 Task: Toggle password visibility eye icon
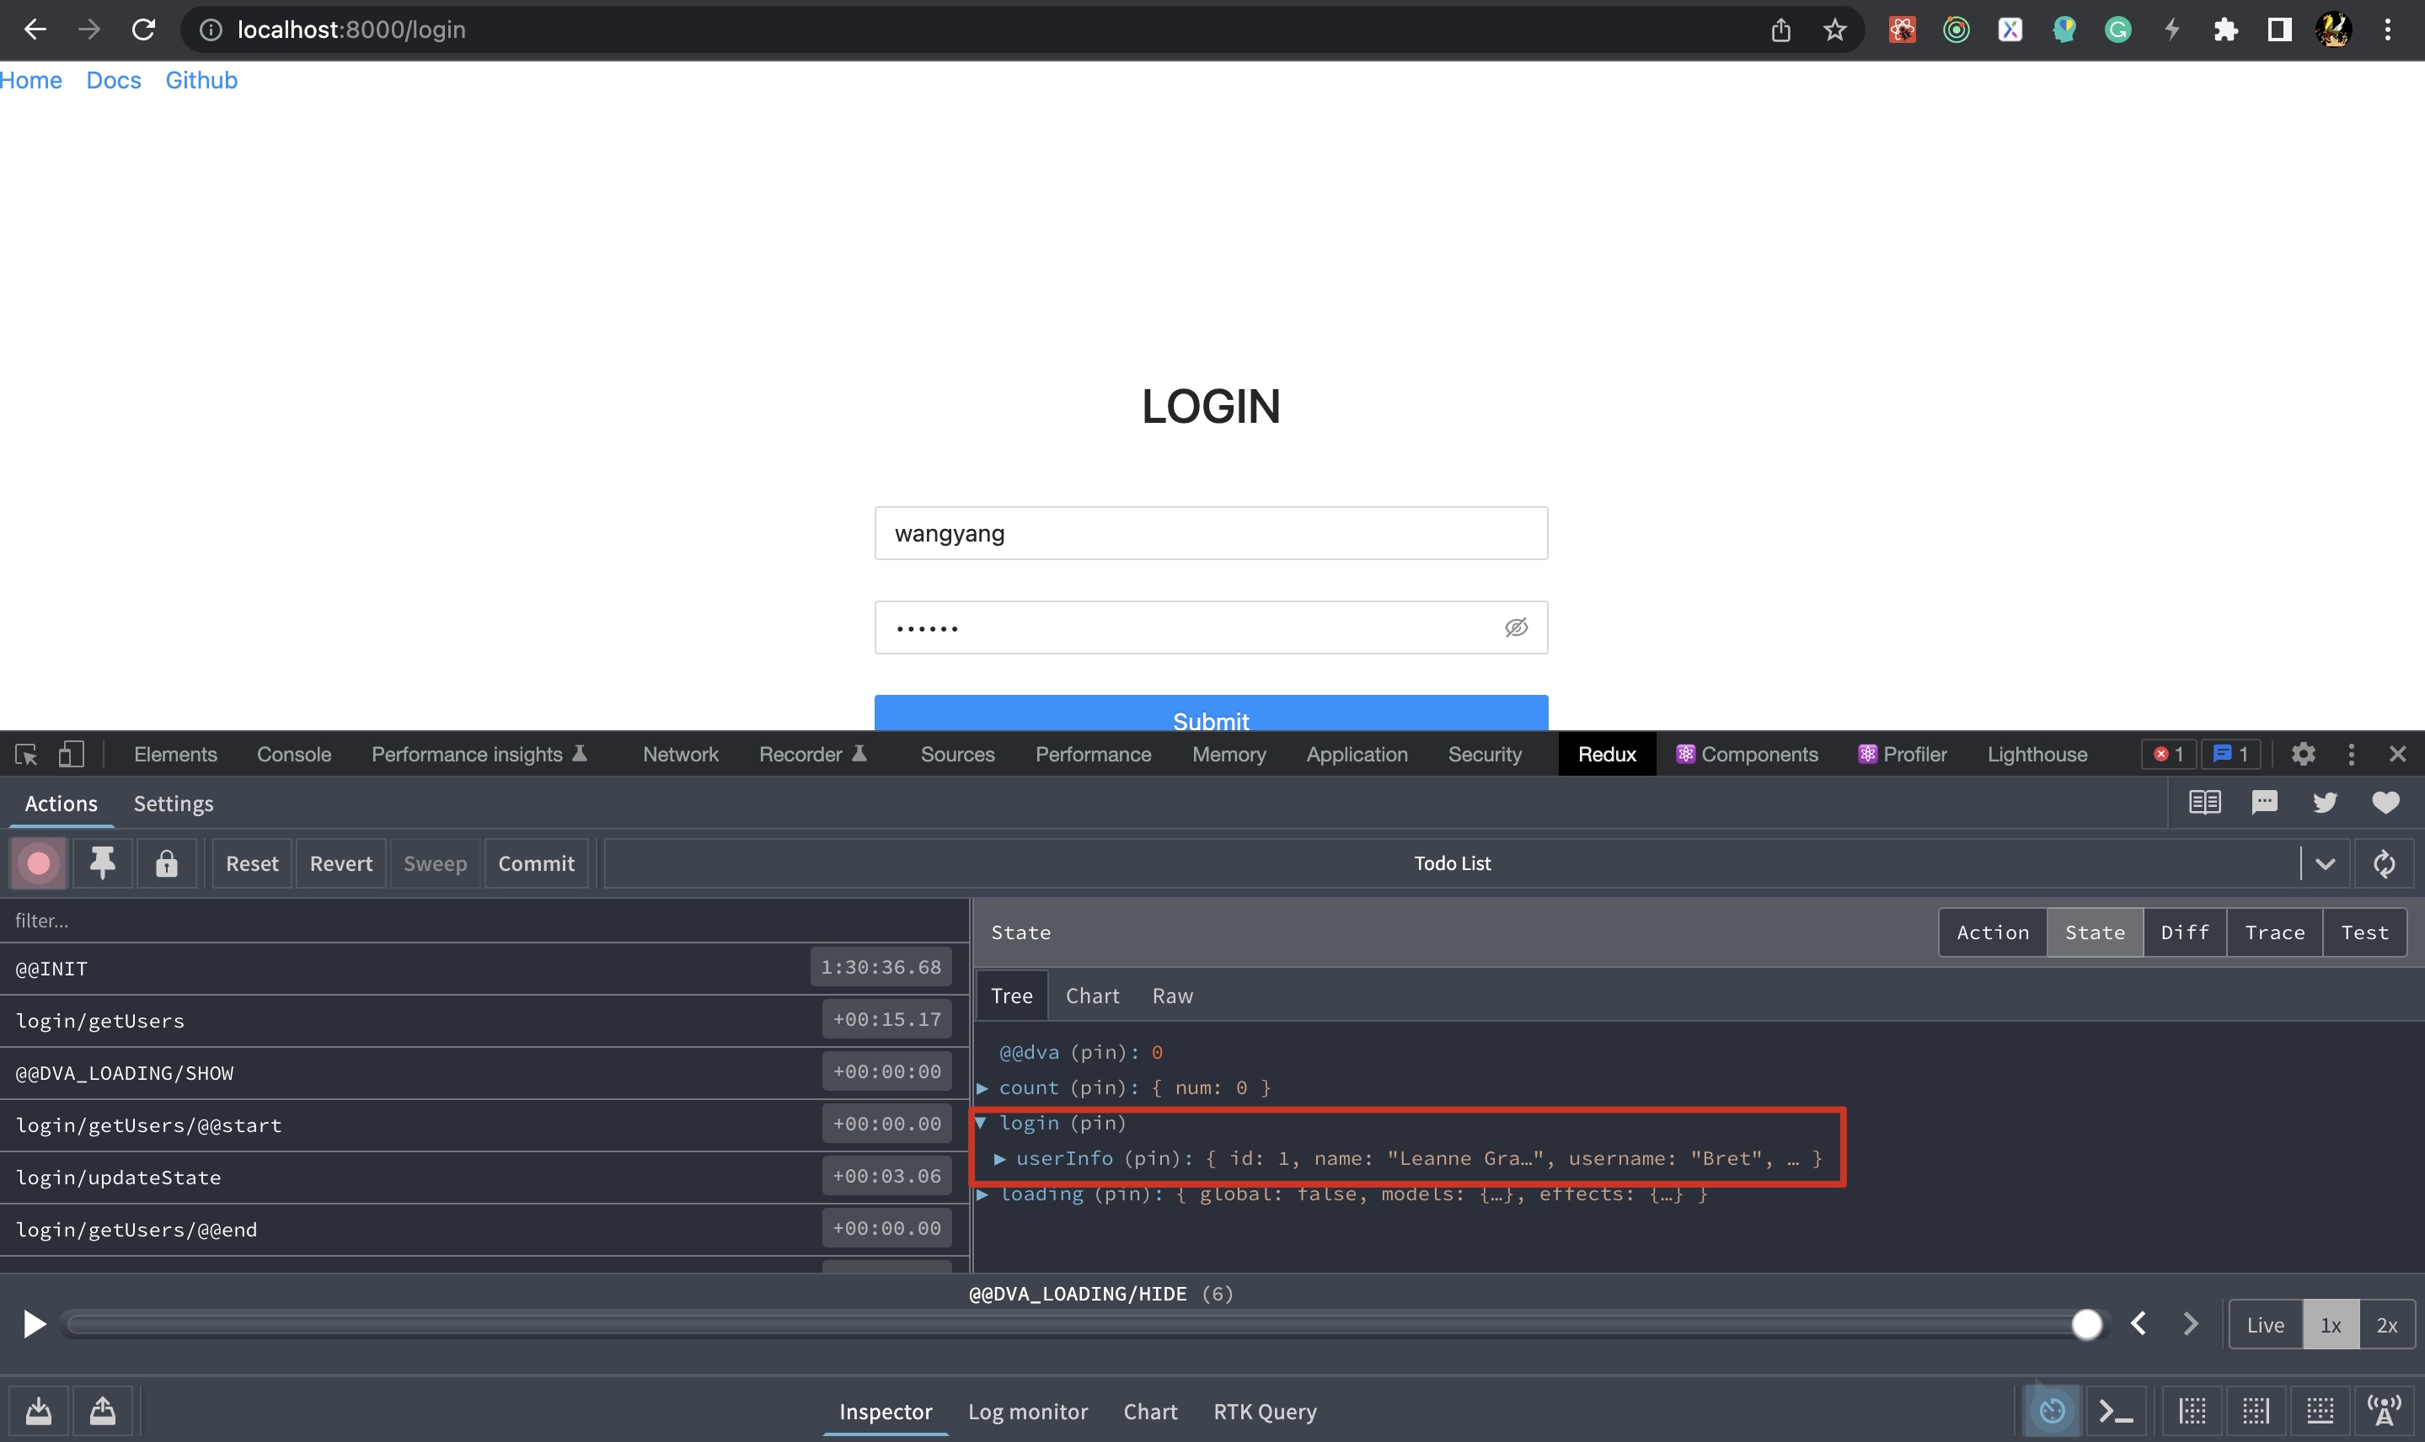[x=1515, y=628]
